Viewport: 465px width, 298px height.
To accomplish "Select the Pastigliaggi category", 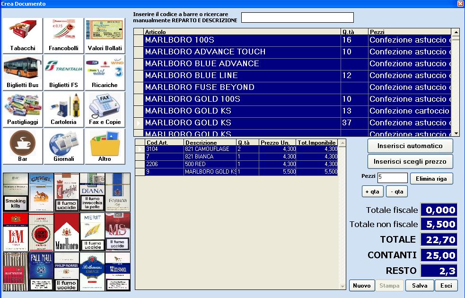I will pos(23,109).
